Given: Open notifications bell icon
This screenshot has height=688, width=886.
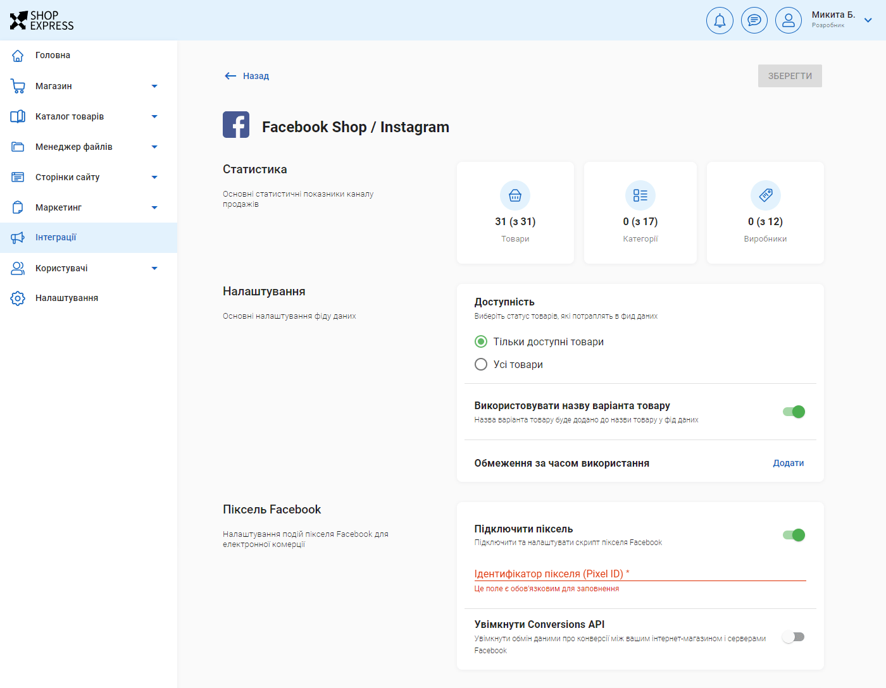Looking at the screenshot, I should pyautogui.click(x=720, y=20).
